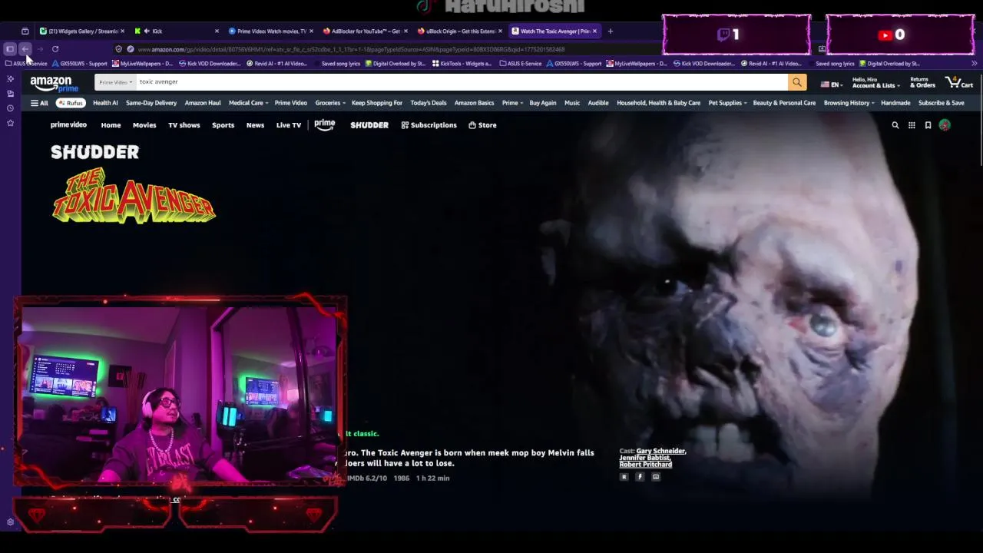Click the subtitles availability badge
The height and width of the screenshot is (553, 983).
(x=656, y=477)
